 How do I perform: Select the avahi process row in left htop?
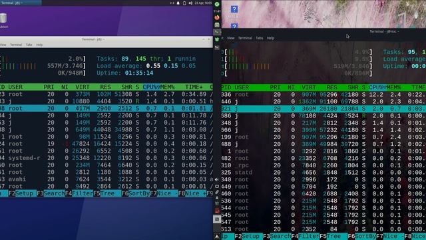click(x=106, y=179)
